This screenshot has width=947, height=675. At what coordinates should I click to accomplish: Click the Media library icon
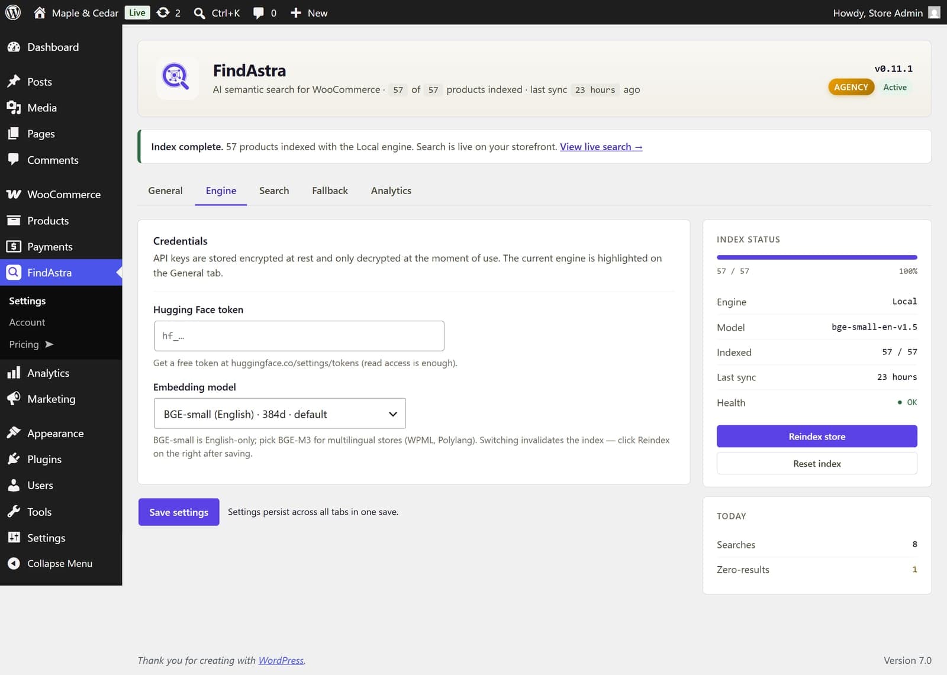click(14, 108)
